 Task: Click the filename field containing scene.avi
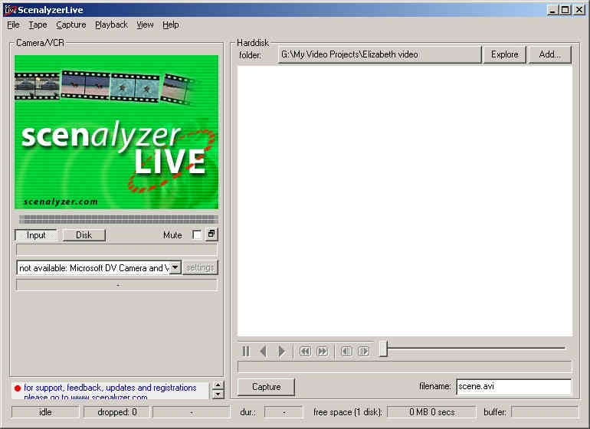coord(513,386)
